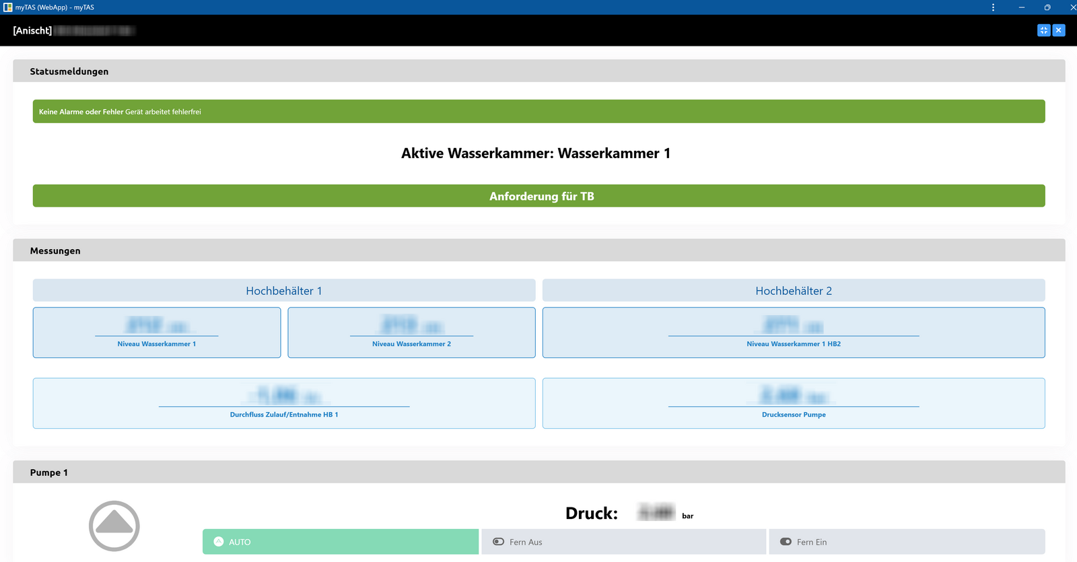Image resolution: width=1077 pixels, height=562 pixels.
Task: Click the blue fullscreen toggle icon
Action: [x=1043, y=30]
